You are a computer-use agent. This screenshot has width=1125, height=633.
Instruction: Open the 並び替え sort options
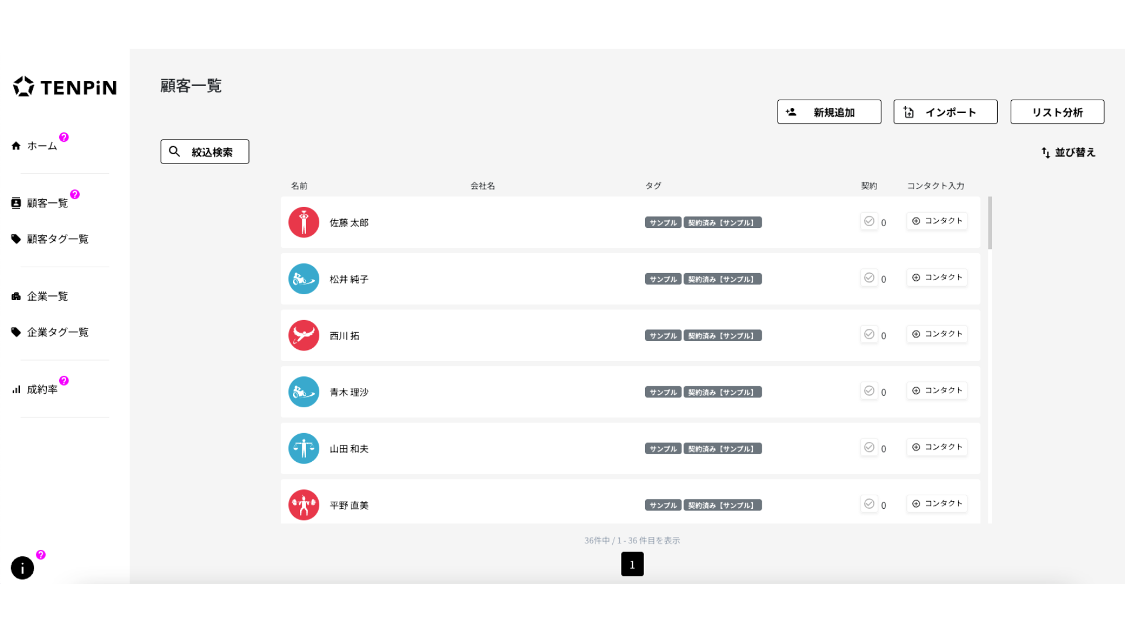[x=1068, y=152]
